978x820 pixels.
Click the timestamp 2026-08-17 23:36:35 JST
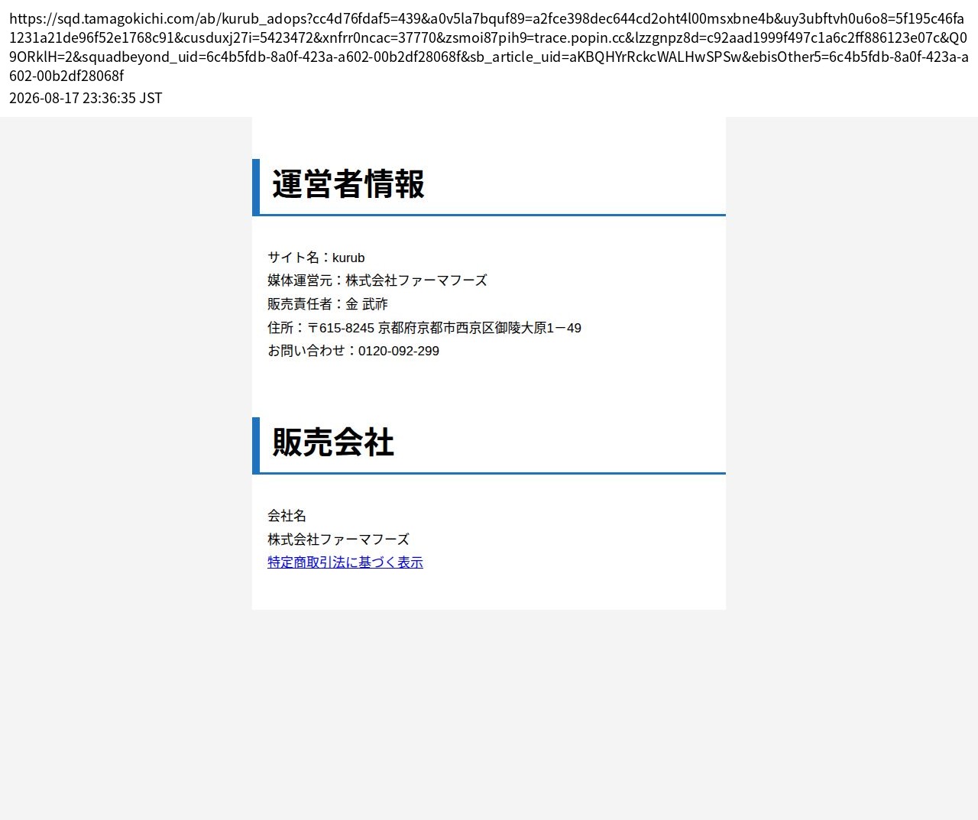pyautogui.click(x=86, y=98)
